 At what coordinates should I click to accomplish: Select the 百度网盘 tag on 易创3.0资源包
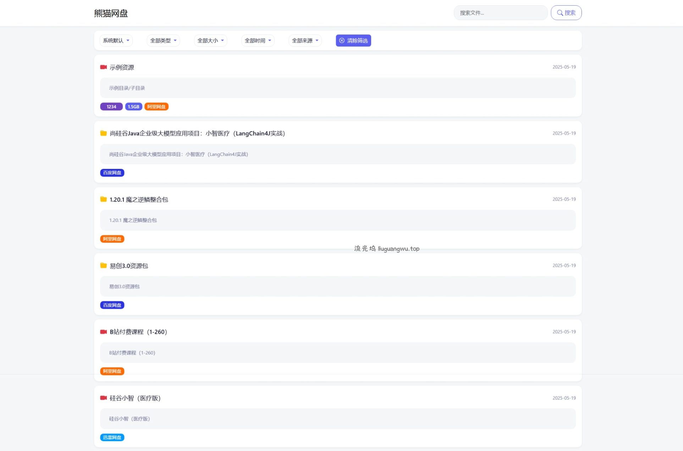click(112, 305)
